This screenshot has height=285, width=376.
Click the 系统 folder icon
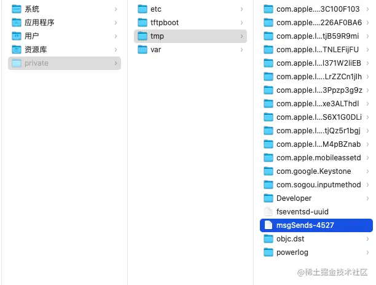(x=17, y=9)
